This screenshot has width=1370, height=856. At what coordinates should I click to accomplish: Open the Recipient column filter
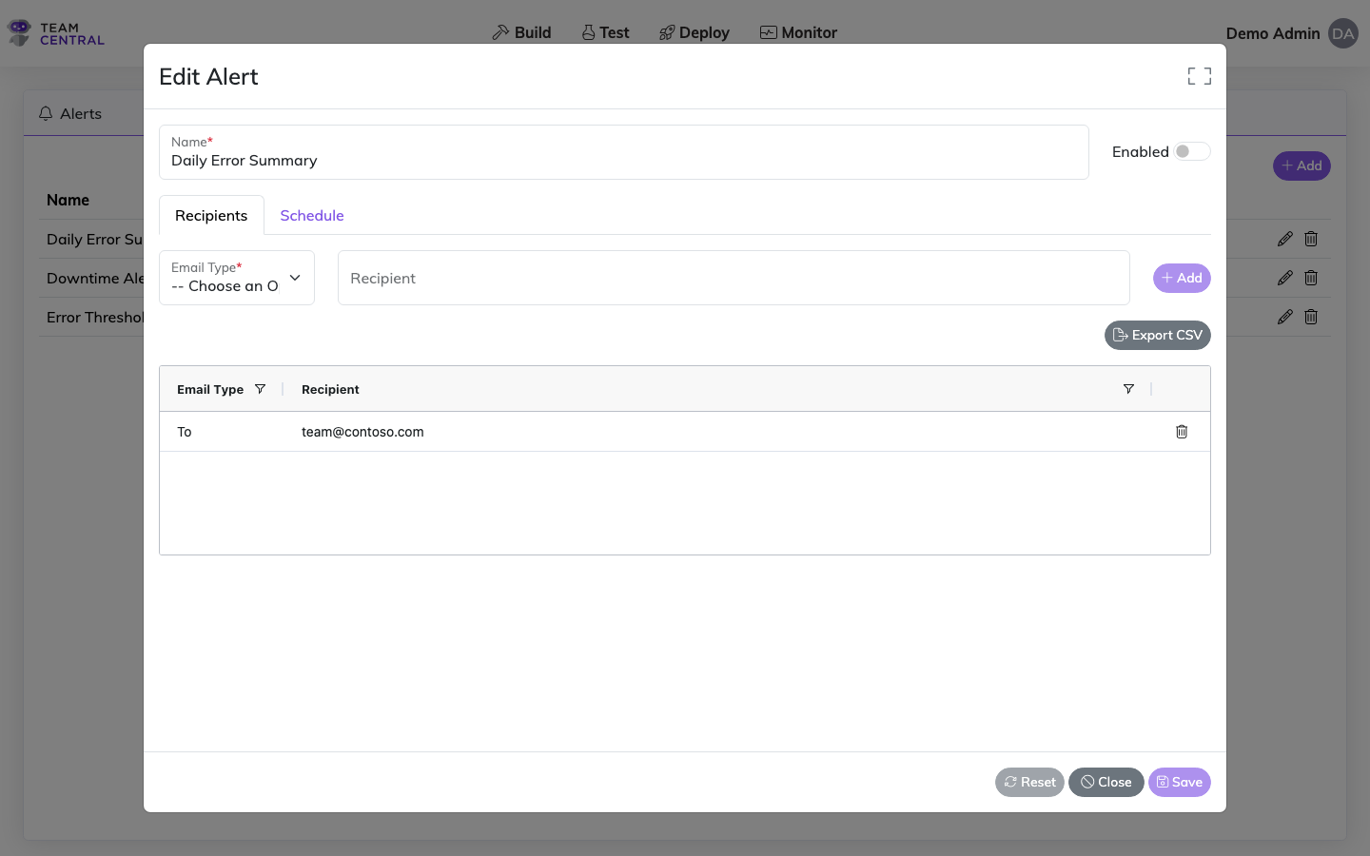tap(1128, 389)
